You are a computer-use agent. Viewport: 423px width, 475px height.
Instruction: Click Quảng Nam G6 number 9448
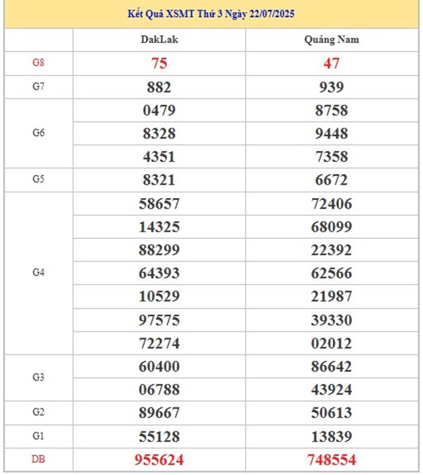pyautogui.click(x=332, y=132)
